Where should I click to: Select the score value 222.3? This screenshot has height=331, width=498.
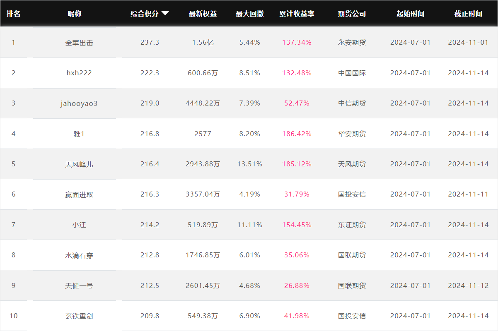tap(150, 73)
